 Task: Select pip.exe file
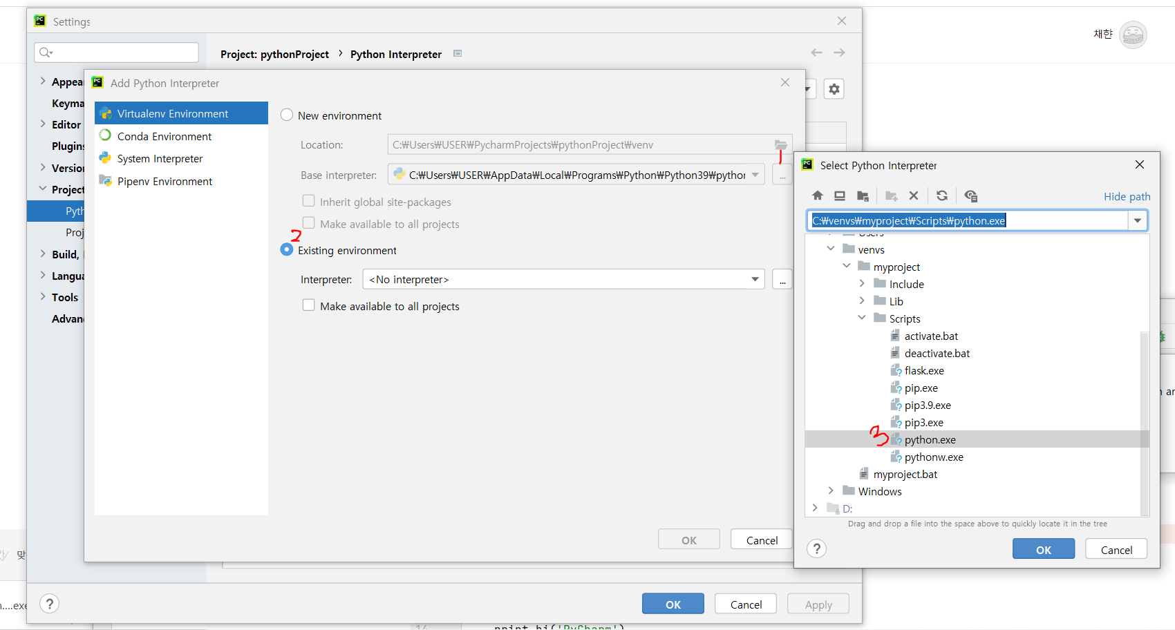(921, 388)
